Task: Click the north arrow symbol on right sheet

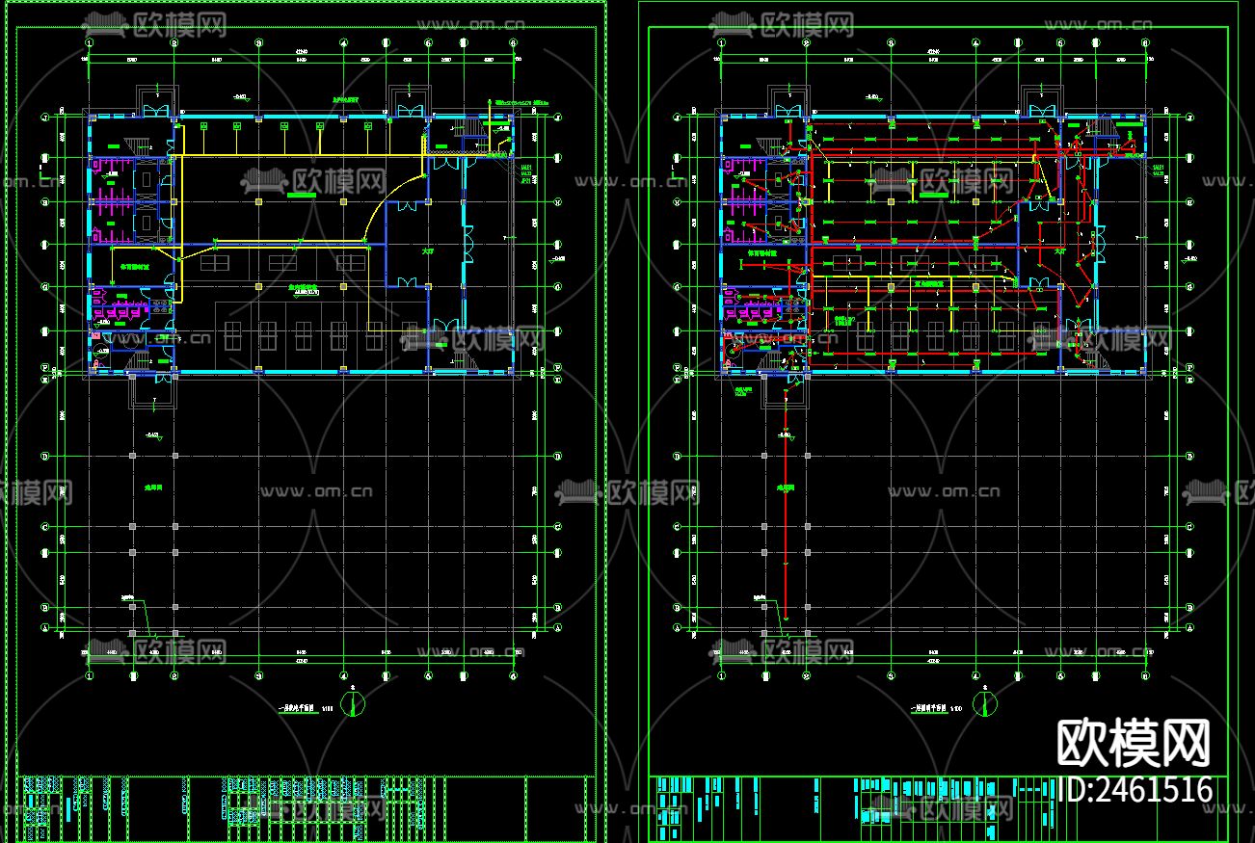Action: (x=983, y=704)
